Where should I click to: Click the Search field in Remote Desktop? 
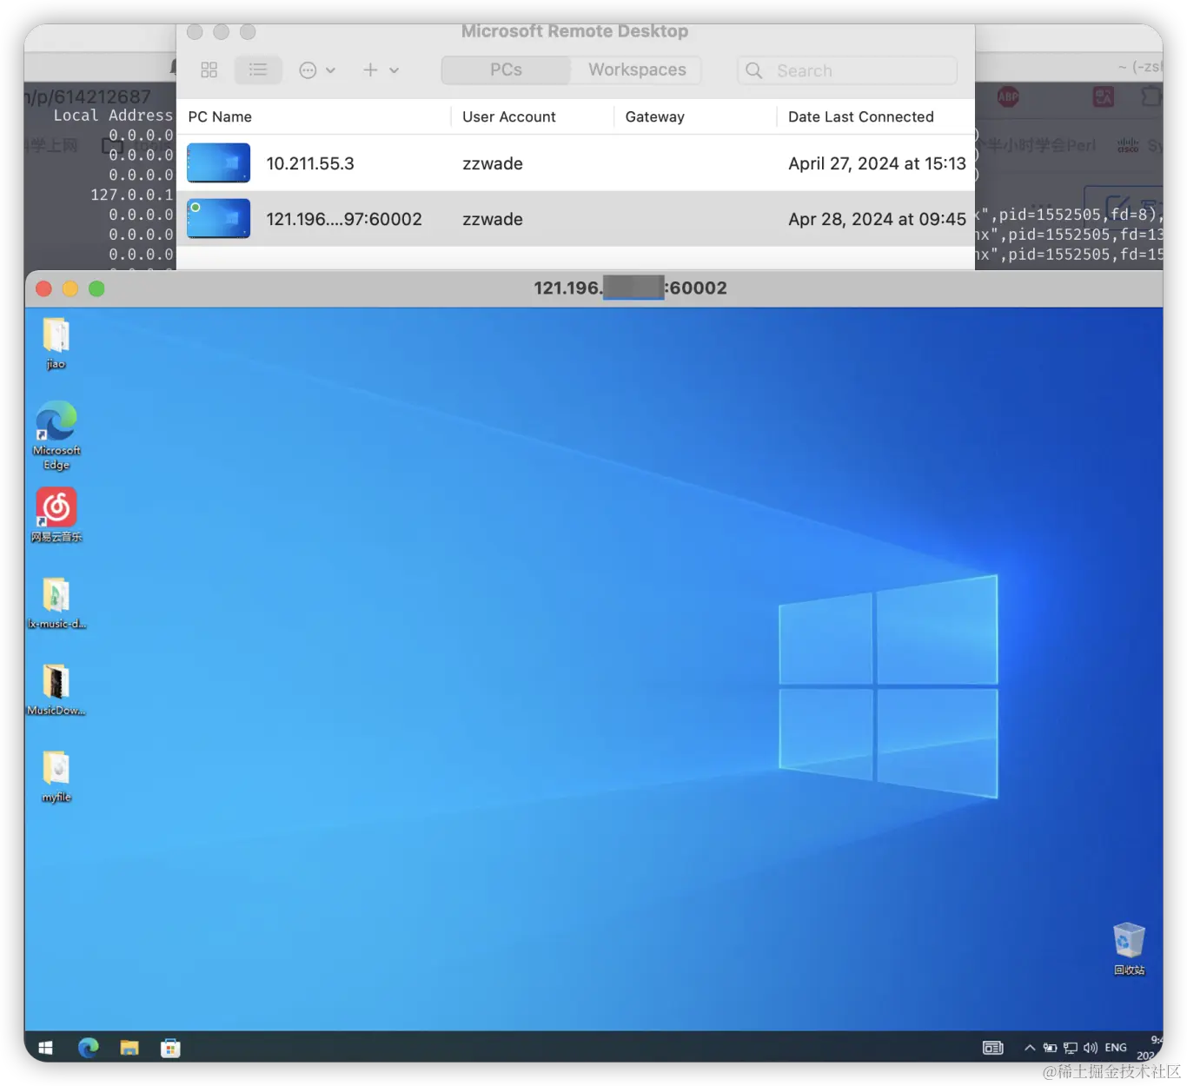847,70
